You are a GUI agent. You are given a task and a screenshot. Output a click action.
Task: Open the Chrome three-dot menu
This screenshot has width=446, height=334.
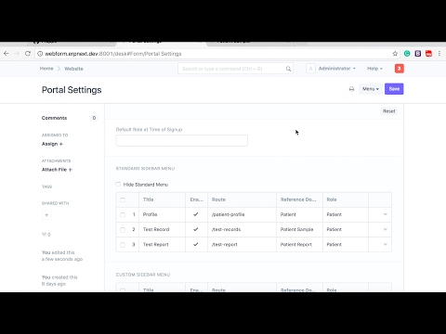439,54
